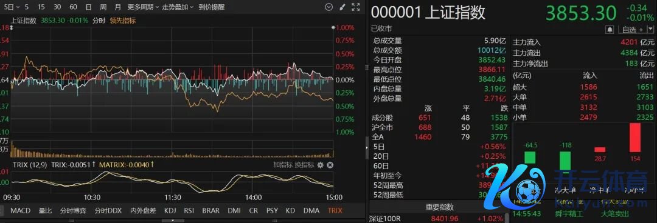Click the 09:30 time axis label
Screen dimensions: 657x223
tap(12, 198)
